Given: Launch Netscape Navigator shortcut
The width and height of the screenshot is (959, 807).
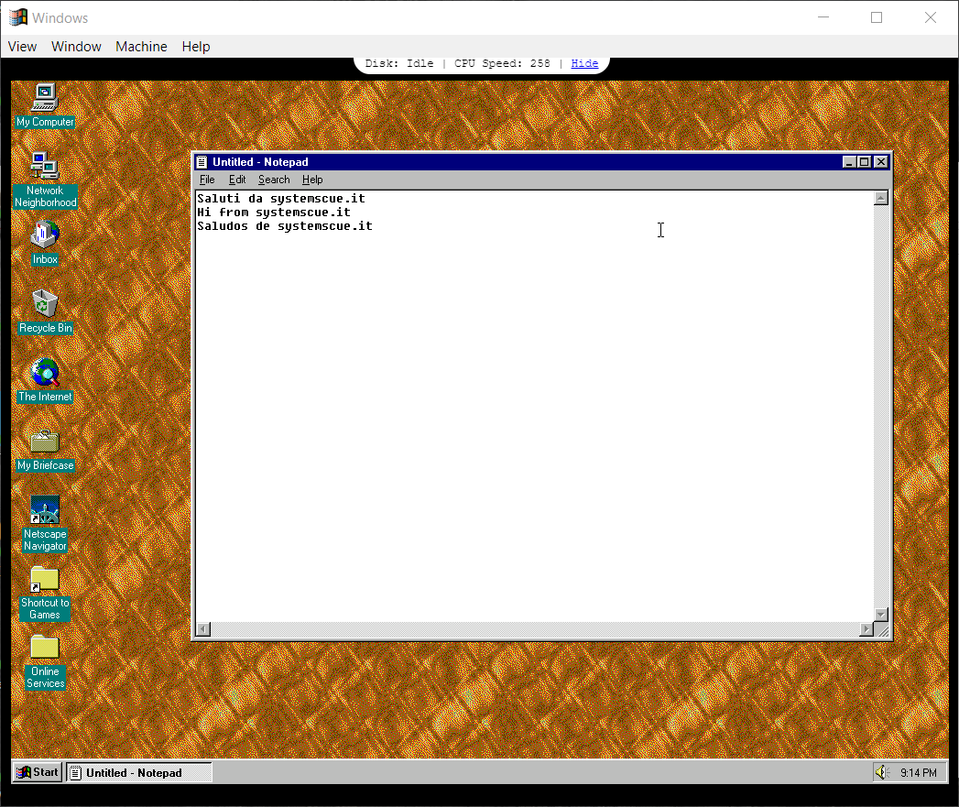Looking at the screenshot, I should click(x=45, y=523).
